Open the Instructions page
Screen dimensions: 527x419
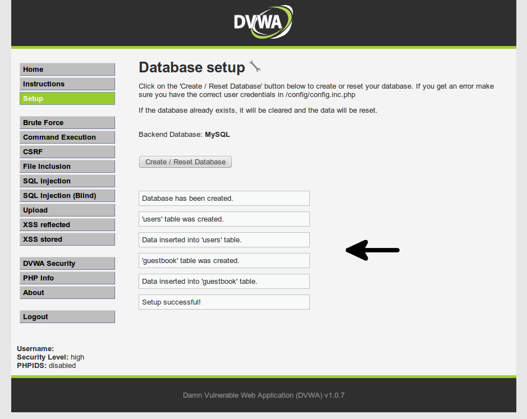coord(67,84)
